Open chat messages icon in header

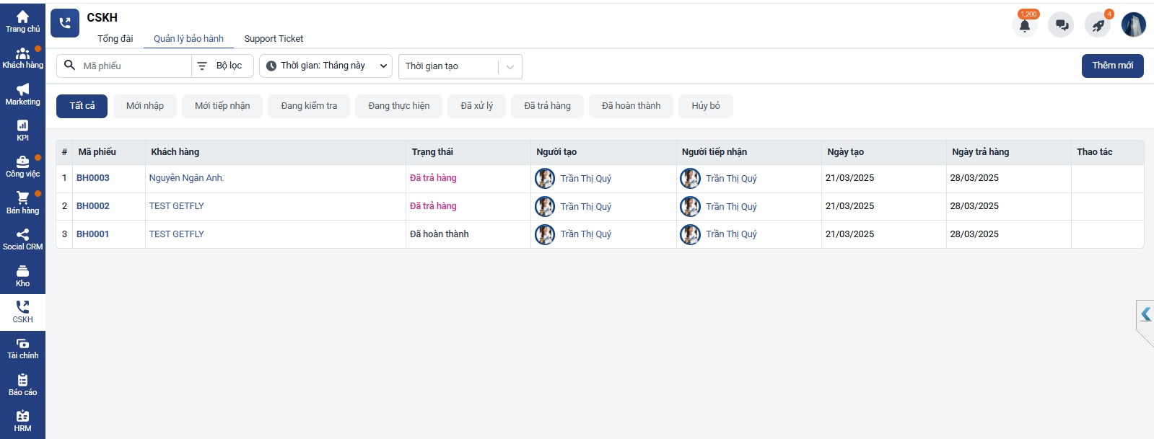(1062, 25)
